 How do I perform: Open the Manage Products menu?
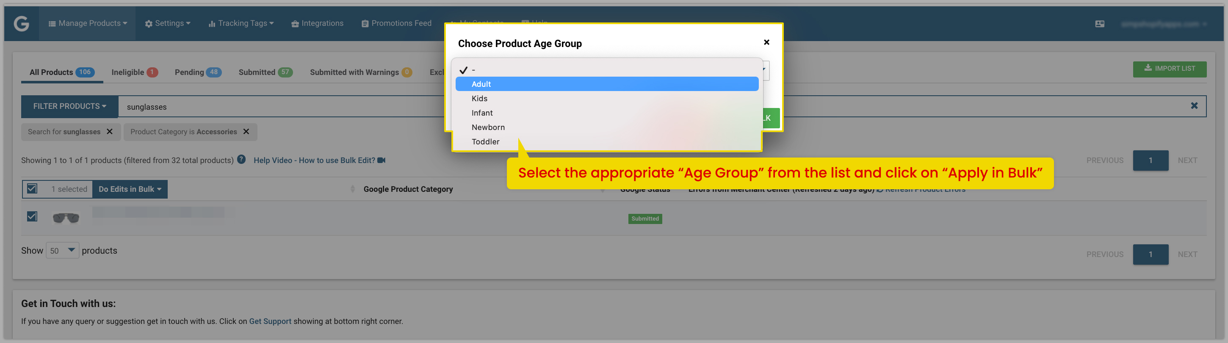click(x=88, y=23)
